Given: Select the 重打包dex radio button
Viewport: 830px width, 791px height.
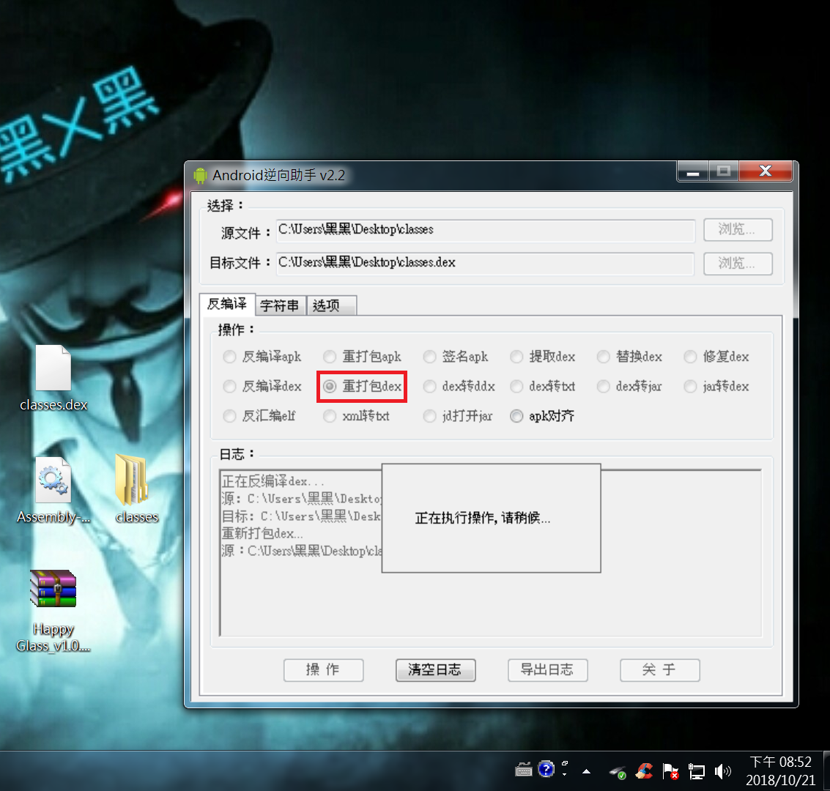Looking at the screenshot, I should point(362,386).
